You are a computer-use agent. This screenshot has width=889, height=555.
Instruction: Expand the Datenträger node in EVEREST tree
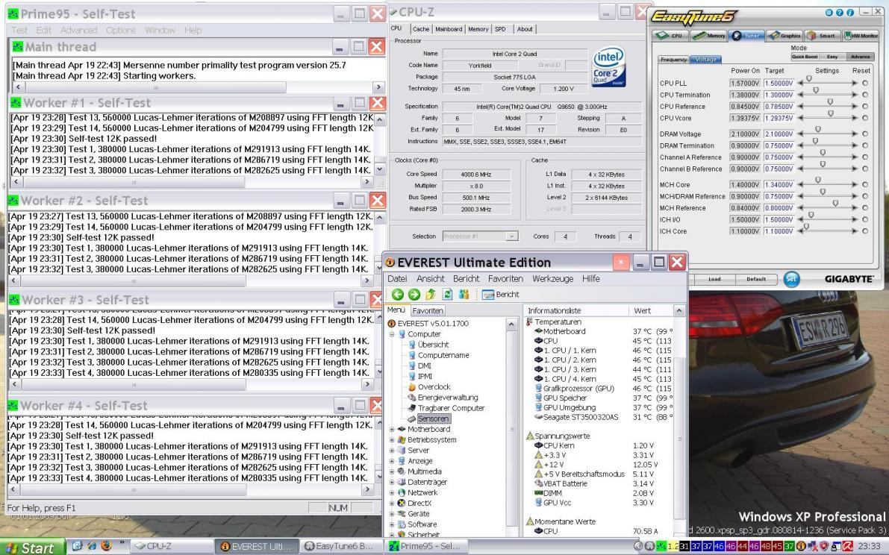point(392,482)
